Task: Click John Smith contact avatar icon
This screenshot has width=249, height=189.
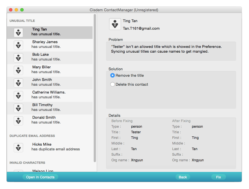Action: pos(18,83)
